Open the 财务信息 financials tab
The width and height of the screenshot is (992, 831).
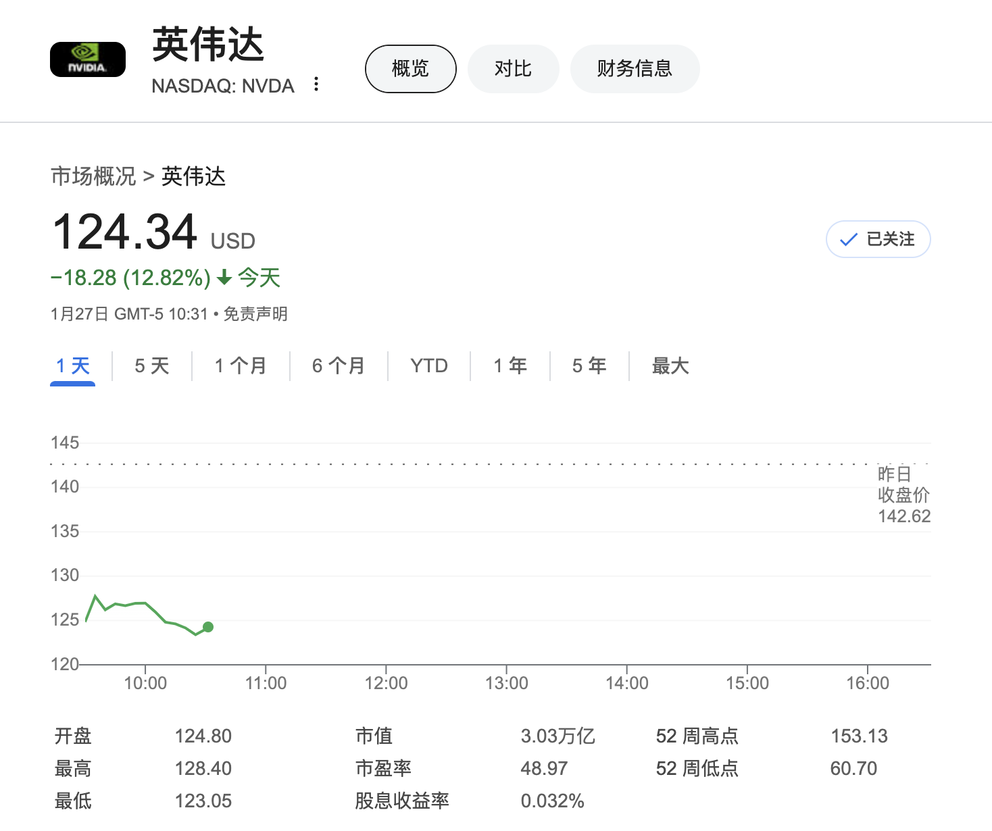[x=635, y=69]
